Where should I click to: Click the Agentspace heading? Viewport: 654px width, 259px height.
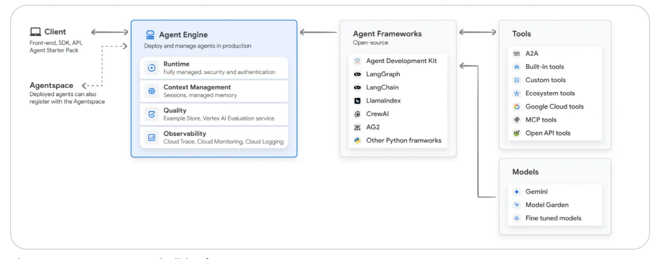pos(51,85)
